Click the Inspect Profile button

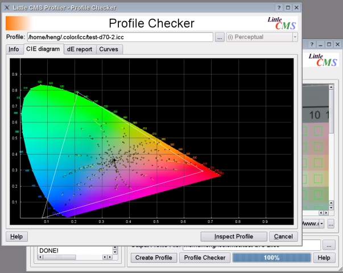[234, 237]
